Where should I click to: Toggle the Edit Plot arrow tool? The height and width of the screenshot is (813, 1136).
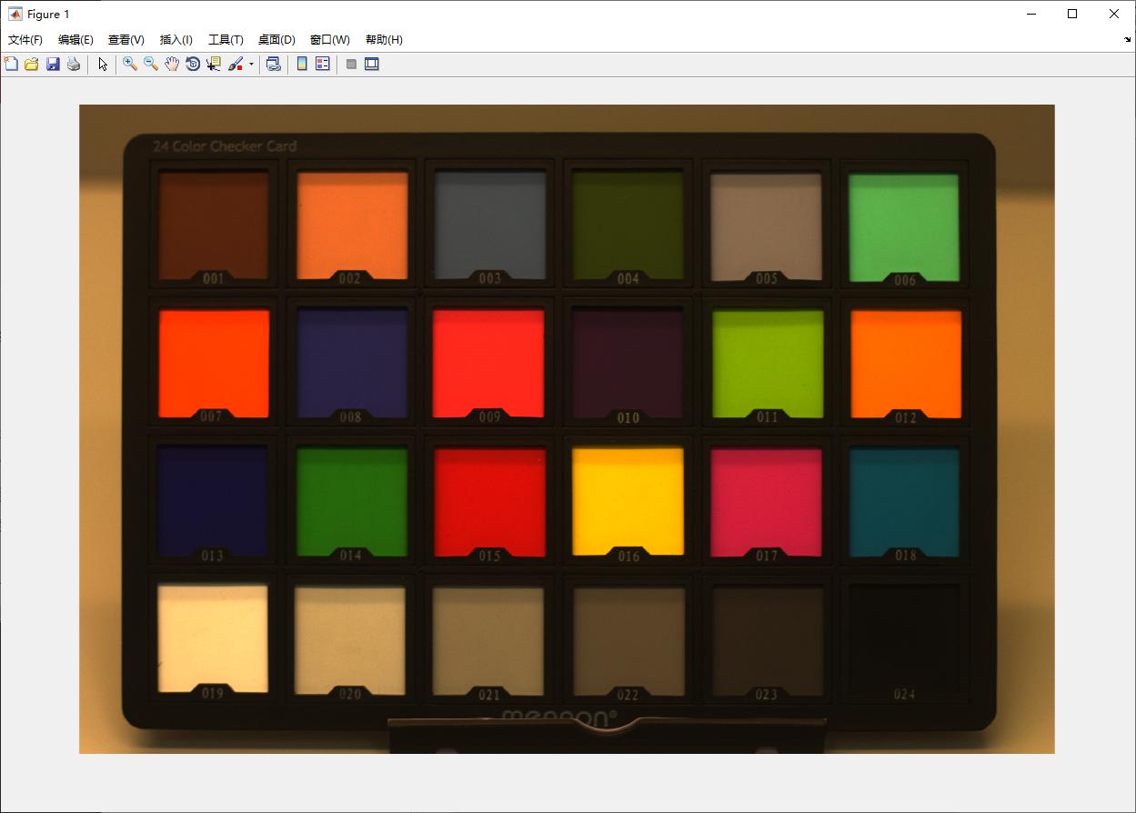coord(103,64)
